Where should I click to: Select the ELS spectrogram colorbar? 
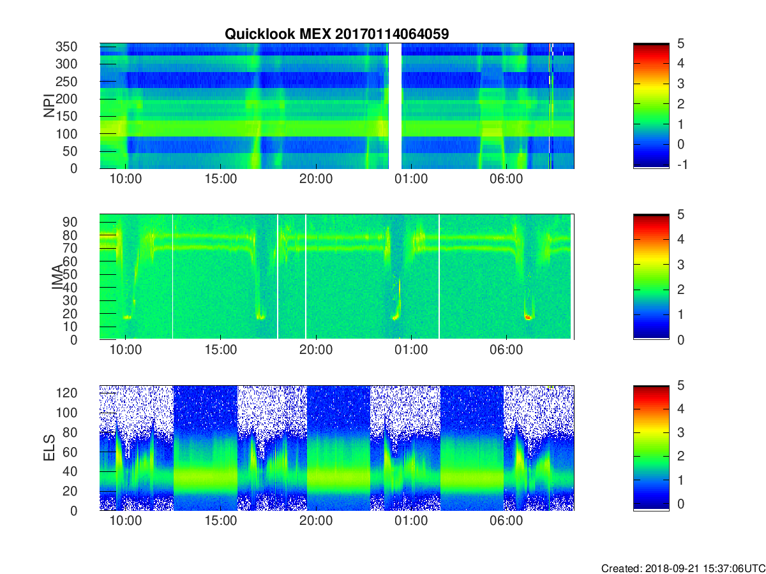coord(651,448)
